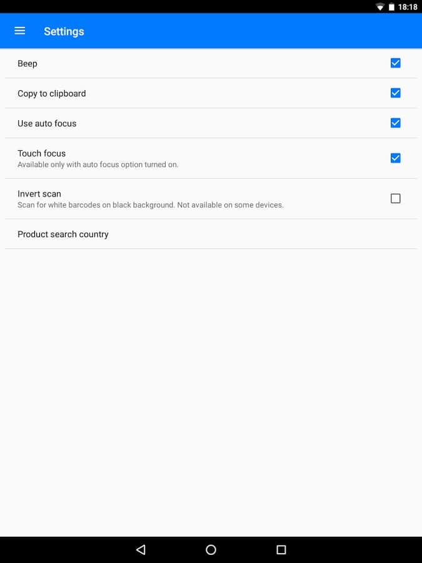This screenshot has height=563, width=422.
Task: Open recent apps with square button
Action: point(281,549)
